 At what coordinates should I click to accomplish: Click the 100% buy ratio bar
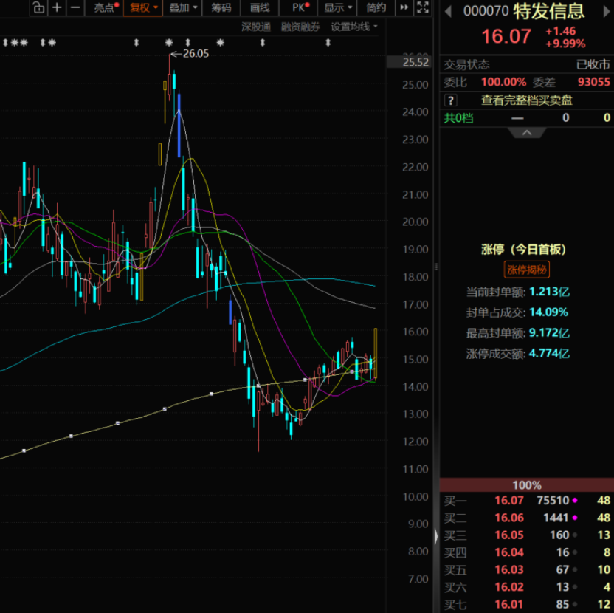point(527,485)
